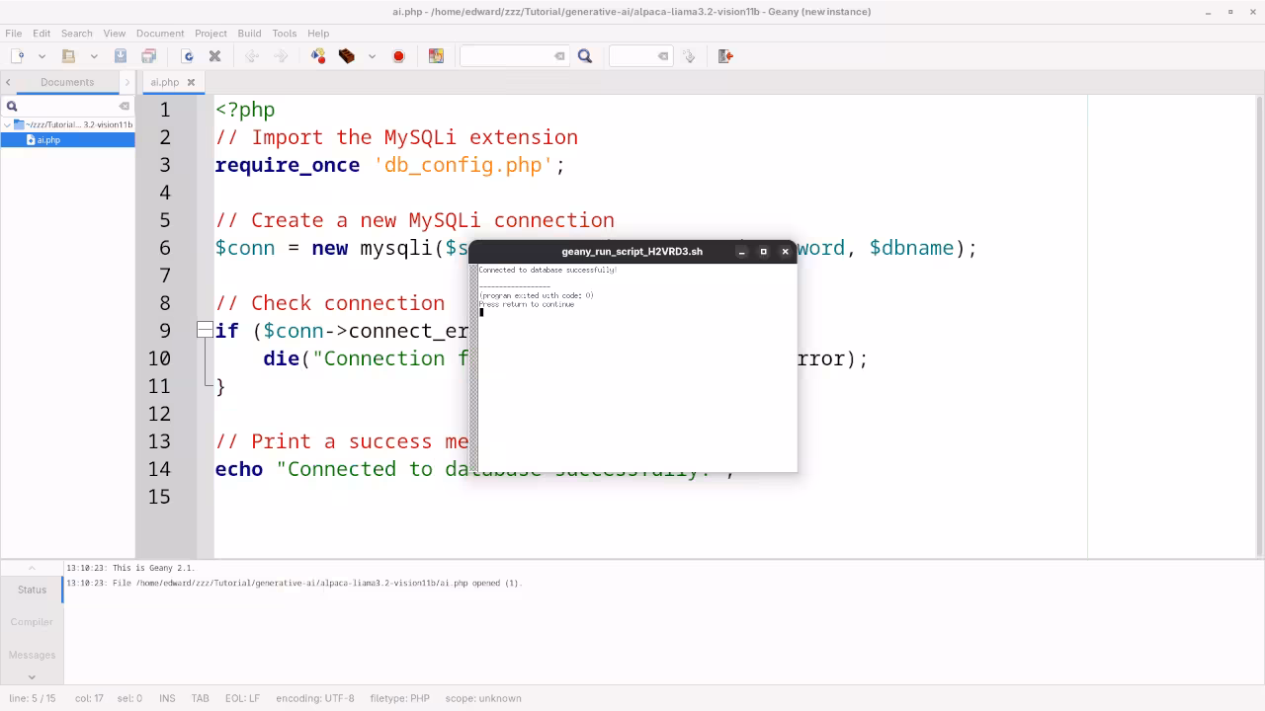Open the Build actions dropdown arrow
The height and width of the screenshot is (711, 1265).
coord(372,56)
